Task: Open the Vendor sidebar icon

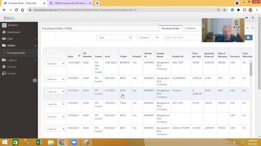Action: (x=4, y=73)
